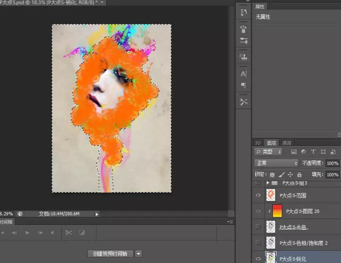Show the P大点S-色相/饱和度 2 layer
The height and width of the screenshot is (263, 341).
pos(258,243)
